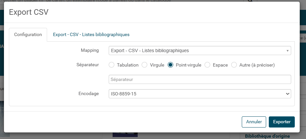Screen dimensions: 306x139
Task: Focus the custom Séparateur text field
Action: [200, 79]
